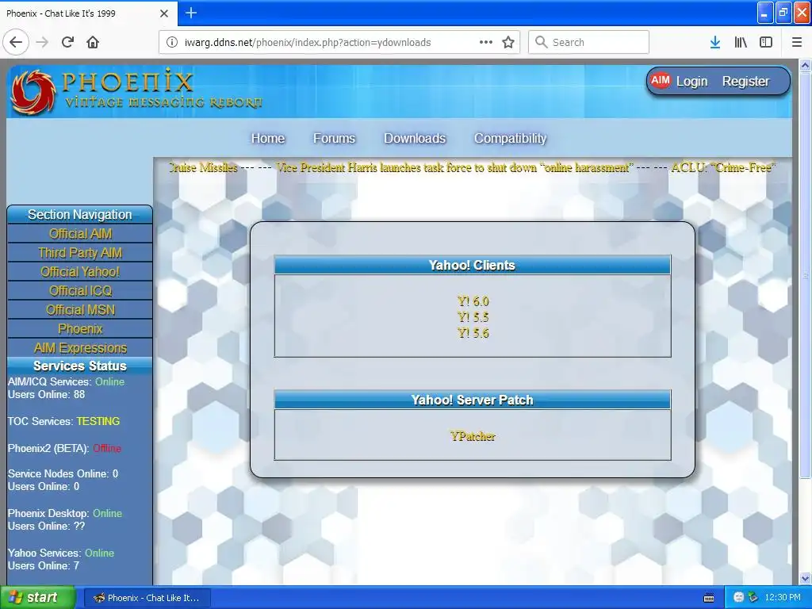Download Y! 5.6 client
The height and width of the screenshot is (609, 812).
473,333
